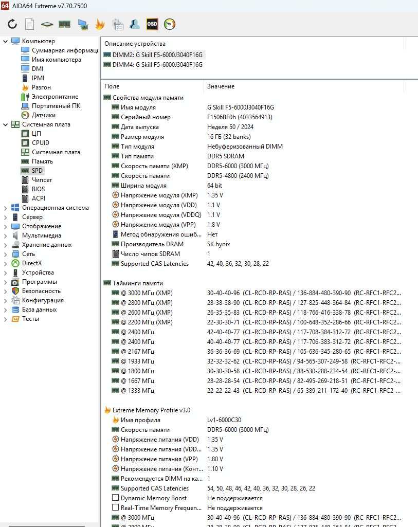Click the network monitor toolbar icon

click(83, 24)
